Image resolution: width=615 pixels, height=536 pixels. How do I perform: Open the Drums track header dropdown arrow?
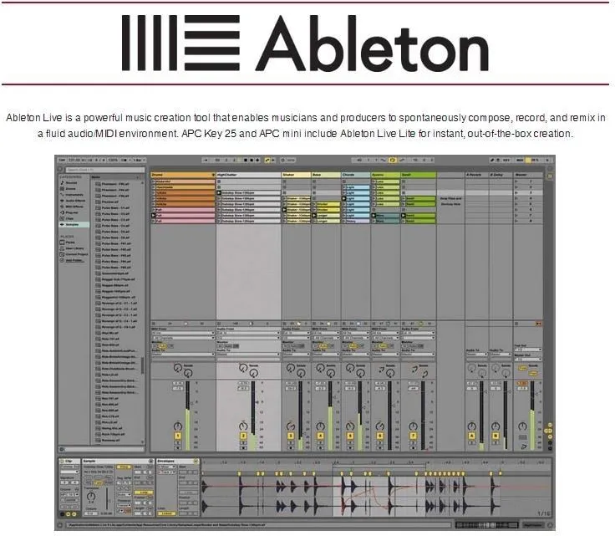pos(213,175)
